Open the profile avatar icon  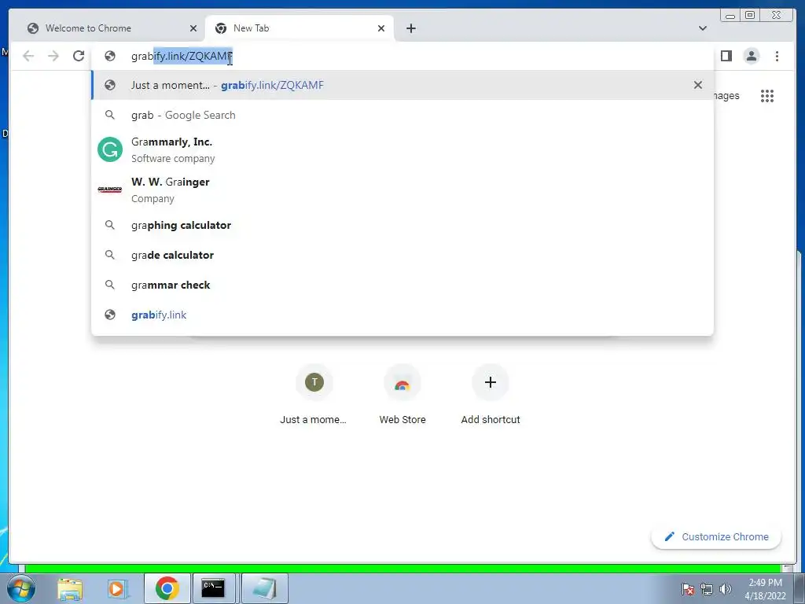pos(751,56)
